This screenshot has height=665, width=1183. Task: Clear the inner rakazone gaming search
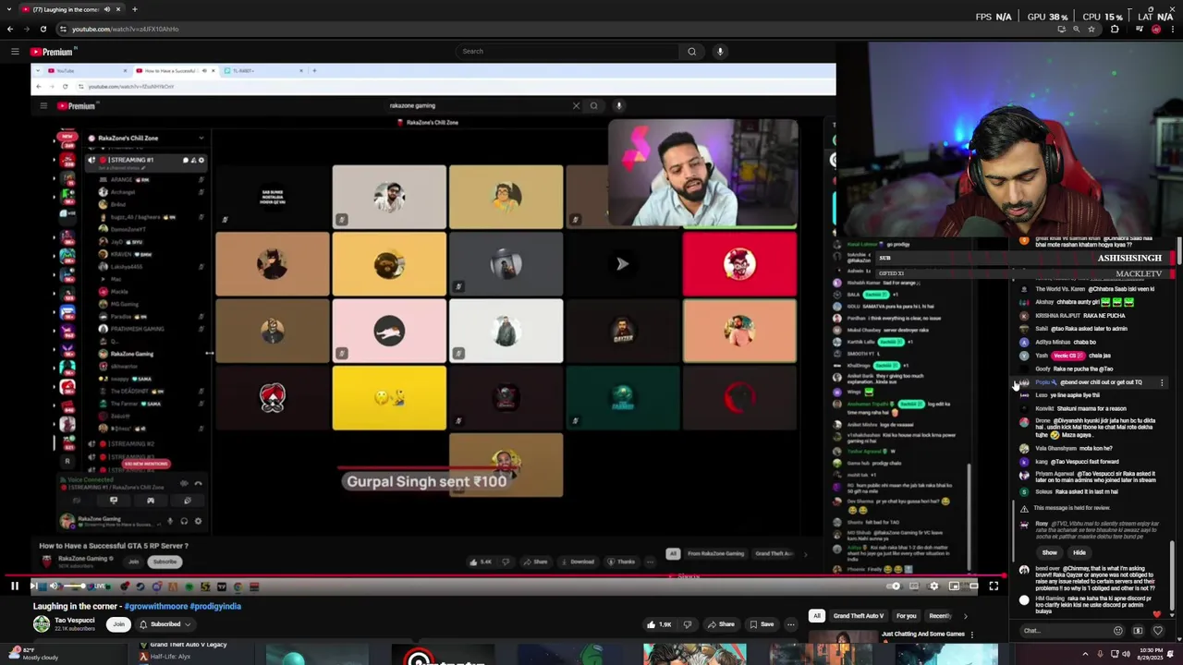tap(576, 105)
